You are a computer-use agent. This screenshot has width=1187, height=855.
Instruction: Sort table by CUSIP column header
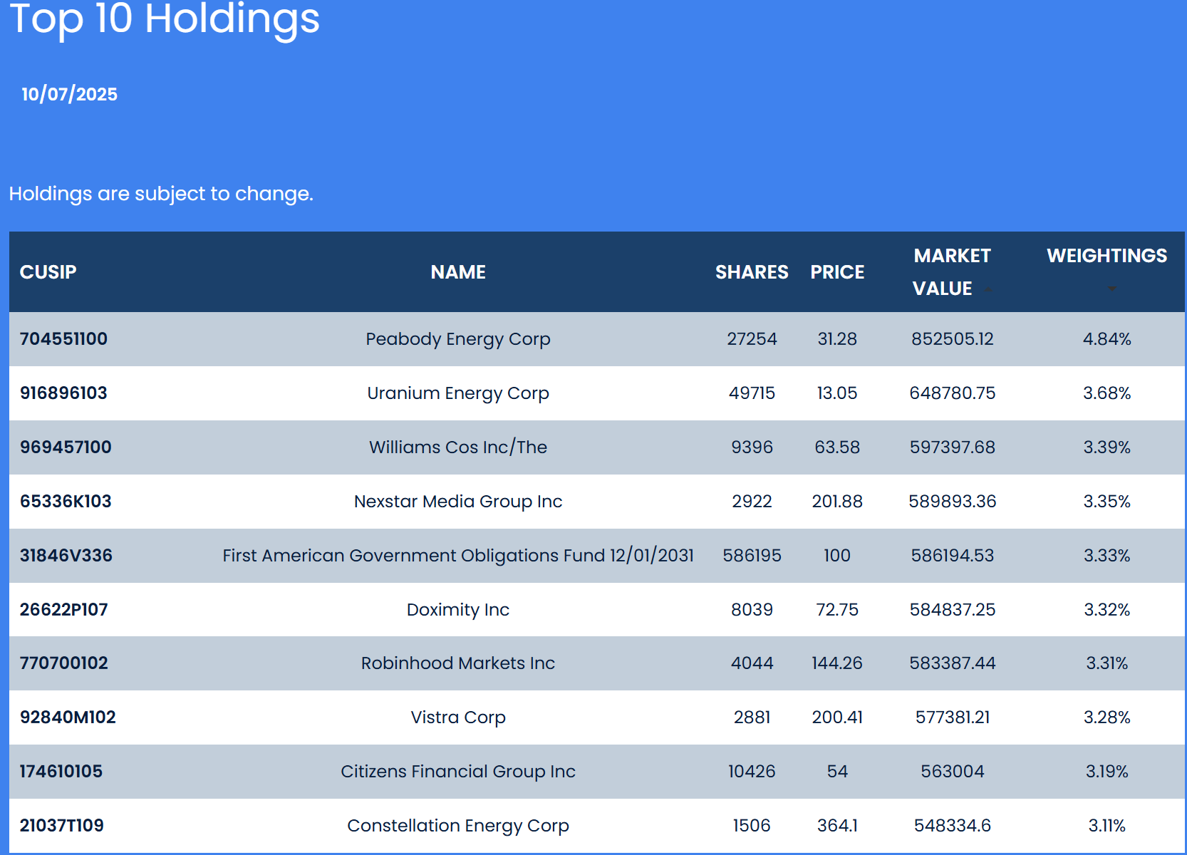click(48, 272)
